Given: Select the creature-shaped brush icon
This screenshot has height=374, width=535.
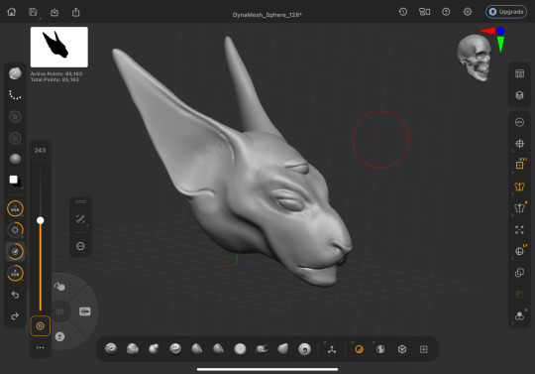Looking at the screenshot, I should tap(262, 349).
